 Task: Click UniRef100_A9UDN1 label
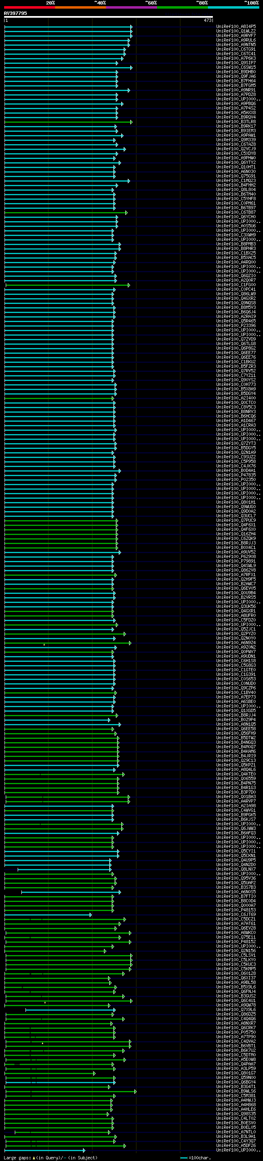coord(236,656)
